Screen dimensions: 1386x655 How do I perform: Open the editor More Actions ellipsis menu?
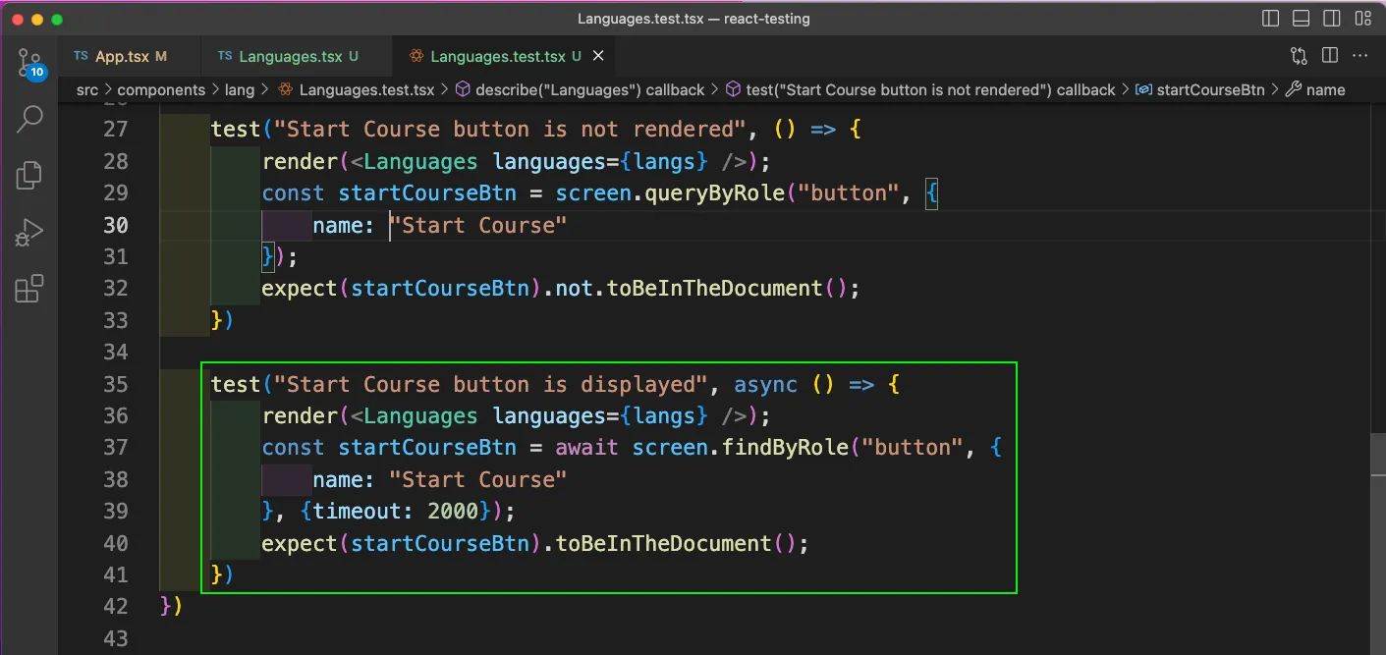(x=1361, y=56)
